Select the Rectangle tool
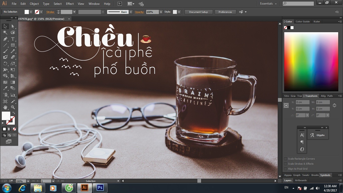This screenshot has width=343, height=193. coord(13,45)
